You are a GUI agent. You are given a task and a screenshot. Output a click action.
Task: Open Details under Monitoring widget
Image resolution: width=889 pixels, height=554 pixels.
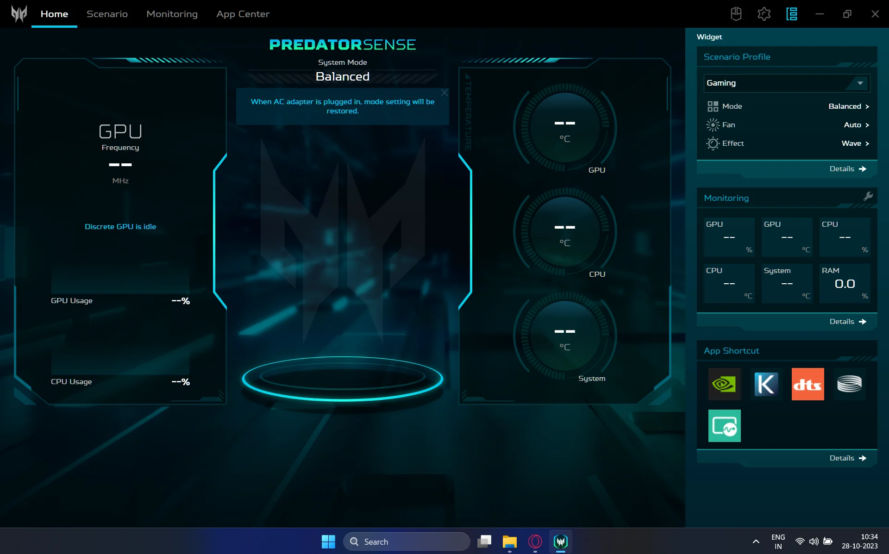coord(848,322)
